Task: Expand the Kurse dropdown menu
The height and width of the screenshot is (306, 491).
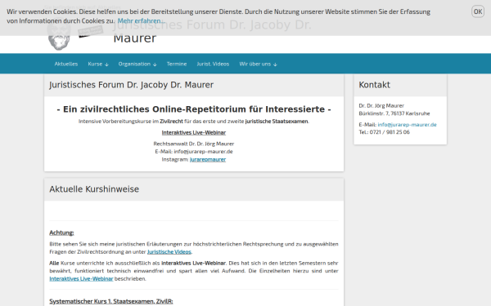Action: tap(98, 64)
